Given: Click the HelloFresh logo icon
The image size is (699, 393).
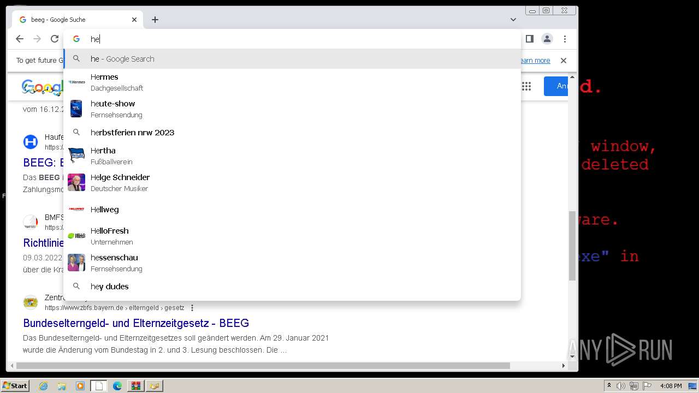Looking at the screenshot, I should point(76,236).
